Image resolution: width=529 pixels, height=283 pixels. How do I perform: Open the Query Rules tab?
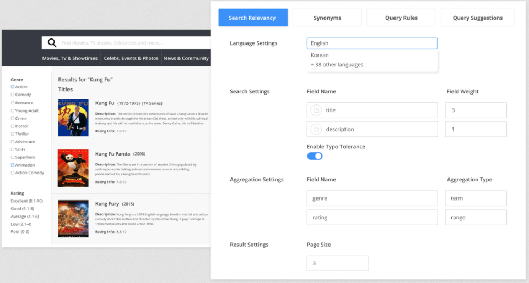[x=402, y=18]
